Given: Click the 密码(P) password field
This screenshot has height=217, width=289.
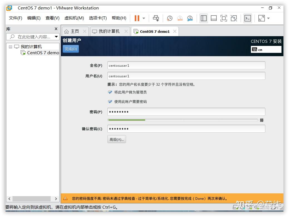Looking at the screenshot, I should [x=186, y=112].
